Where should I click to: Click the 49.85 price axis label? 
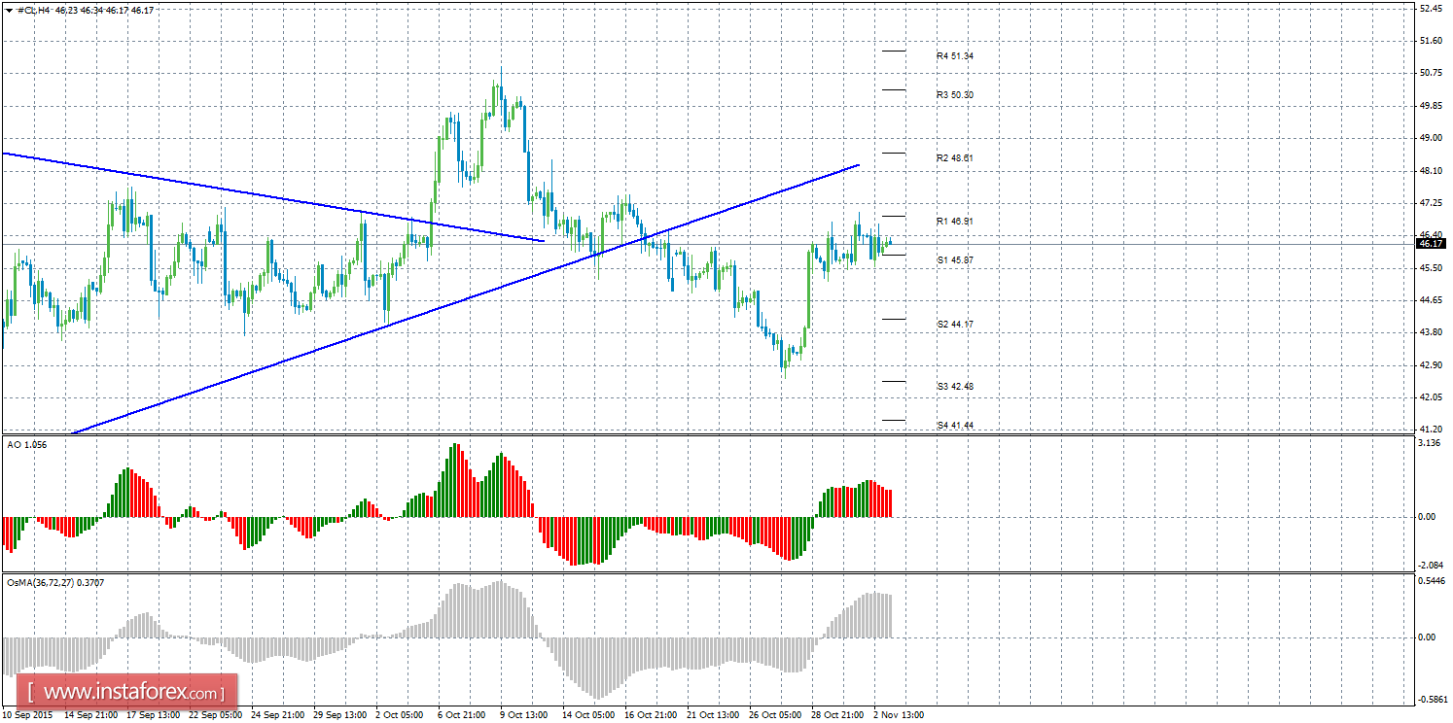pyautogui.click(x=1431, y=106)
